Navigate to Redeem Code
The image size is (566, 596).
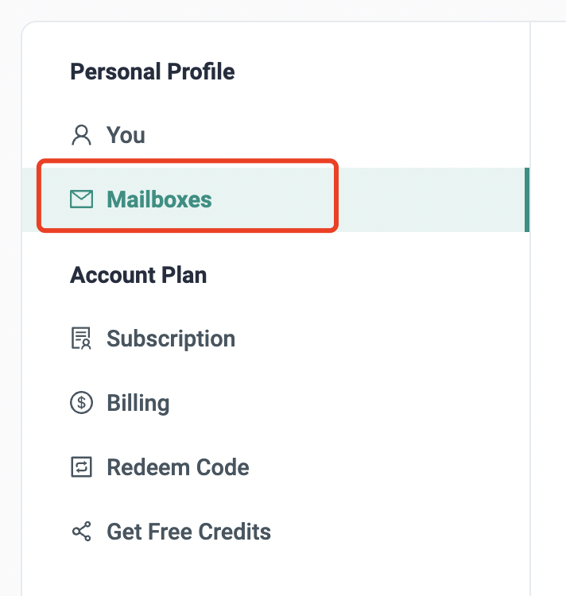pos(178,467)
